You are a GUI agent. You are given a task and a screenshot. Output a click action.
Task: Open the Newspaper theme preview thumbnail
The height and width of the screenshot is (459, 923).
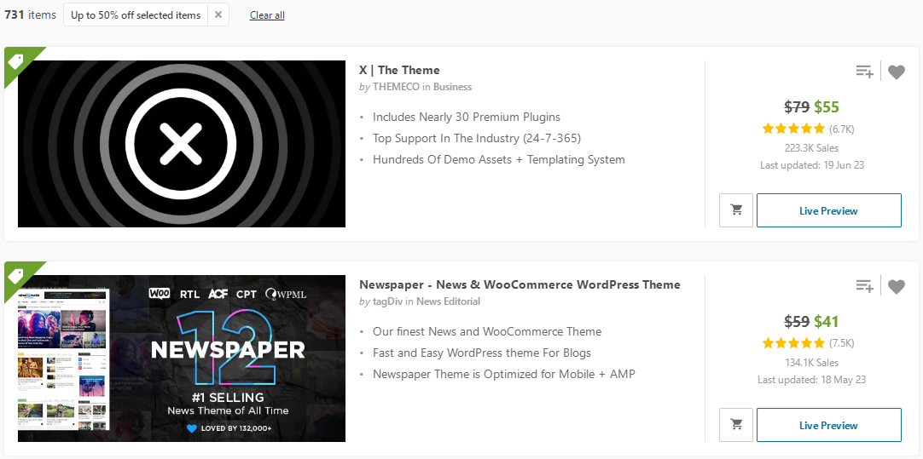pos(182,359)
